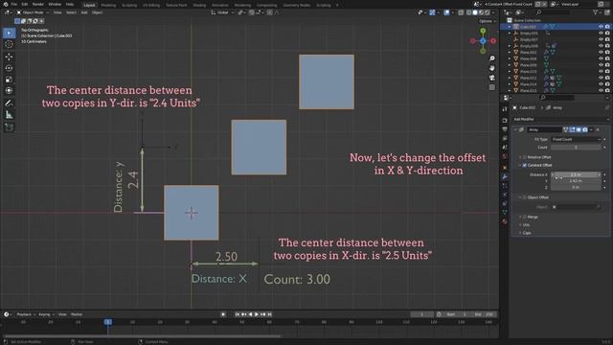Click the navigation axis gizmo

click(x=483, y=40)
